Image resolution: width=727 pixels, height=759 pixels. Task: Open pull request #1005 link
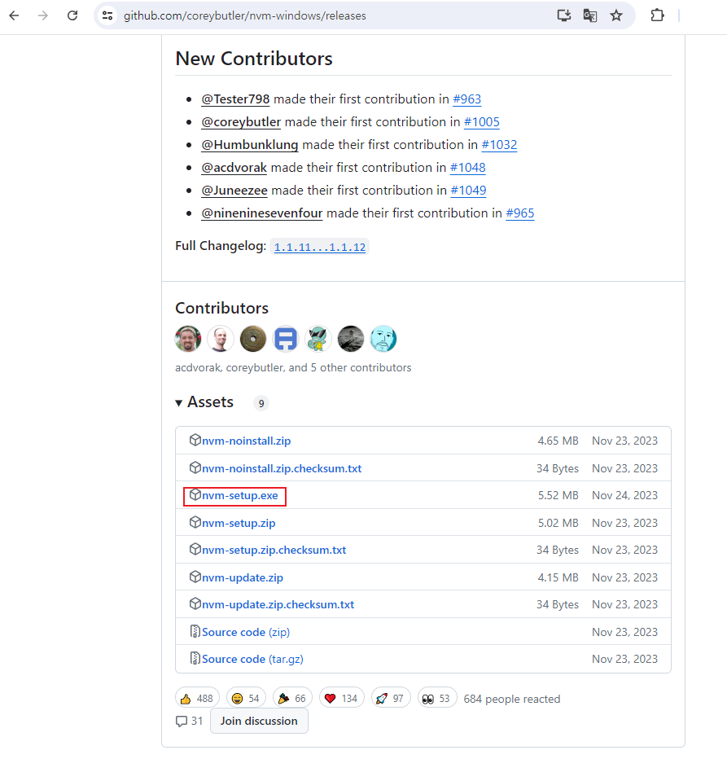[x=482, y=122]
